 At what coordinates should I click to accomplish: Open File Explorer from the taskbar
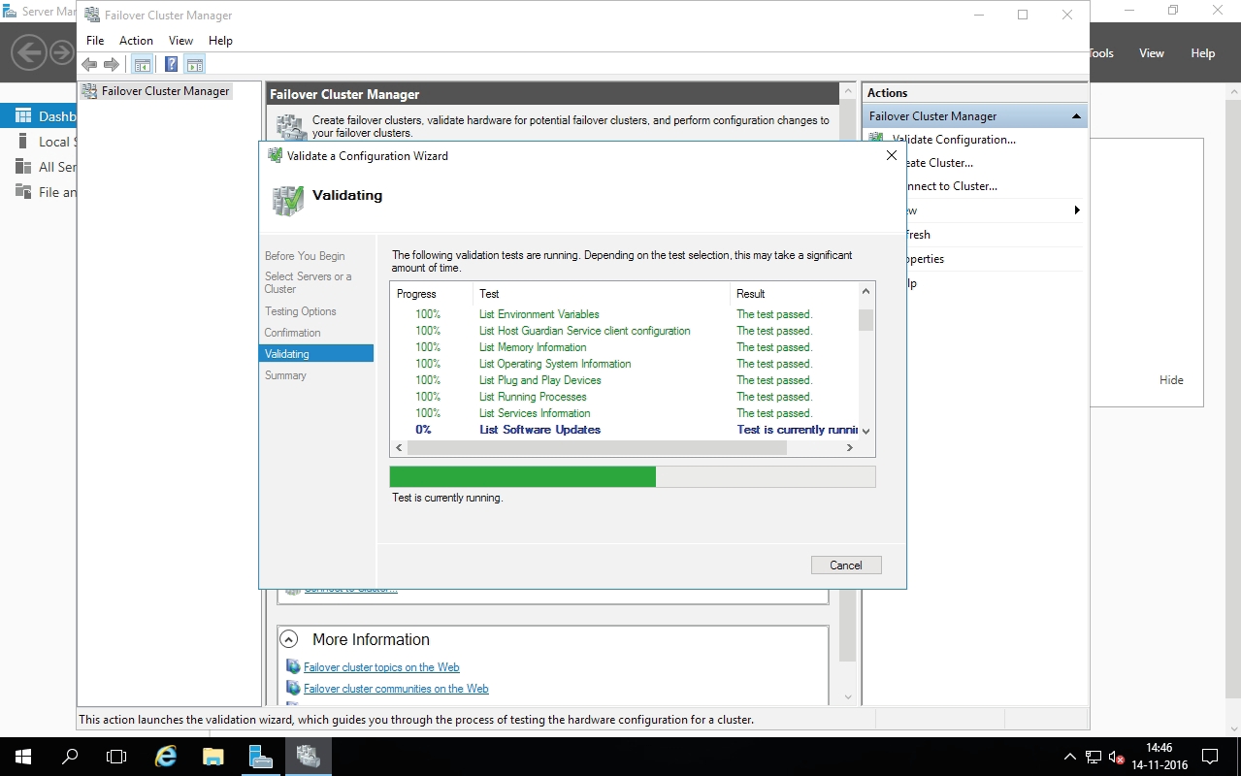pyautogui.click(x=213, y=756)
